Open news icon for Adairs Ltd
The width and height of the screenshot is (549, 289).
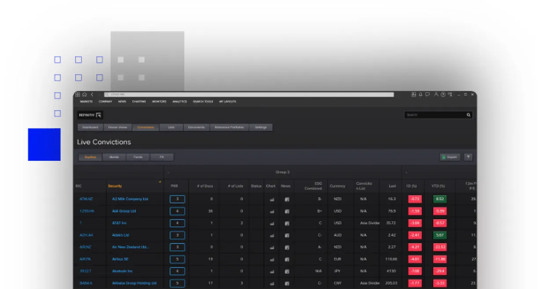tap(287, 235)
